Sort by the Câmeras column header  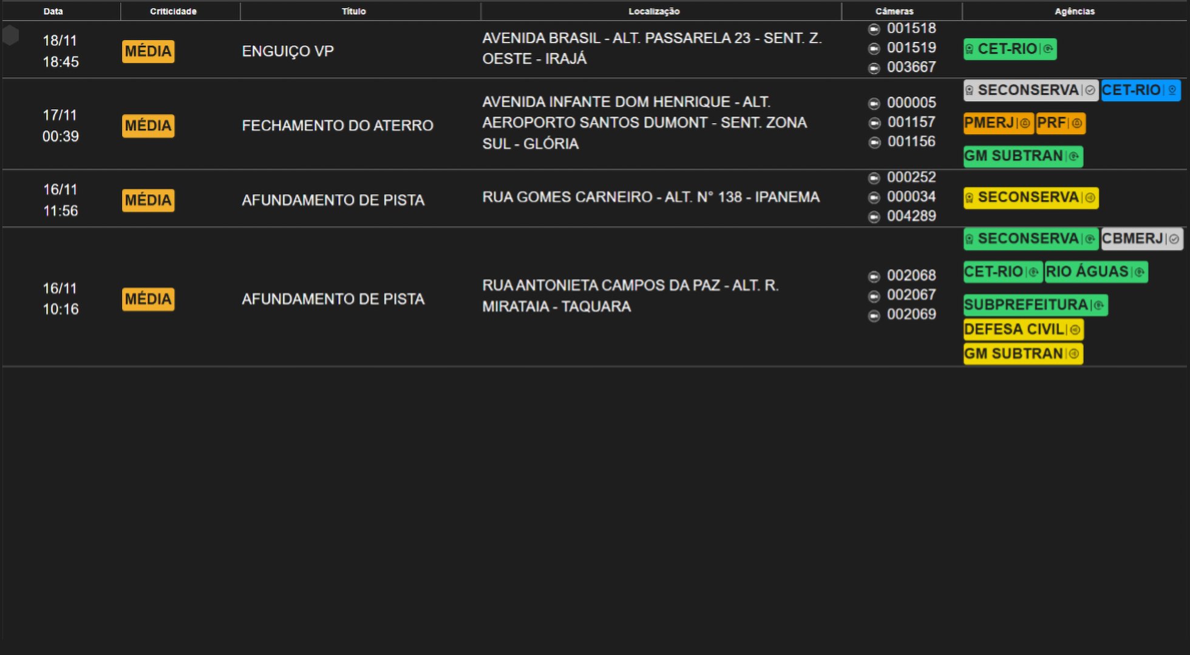895,10
